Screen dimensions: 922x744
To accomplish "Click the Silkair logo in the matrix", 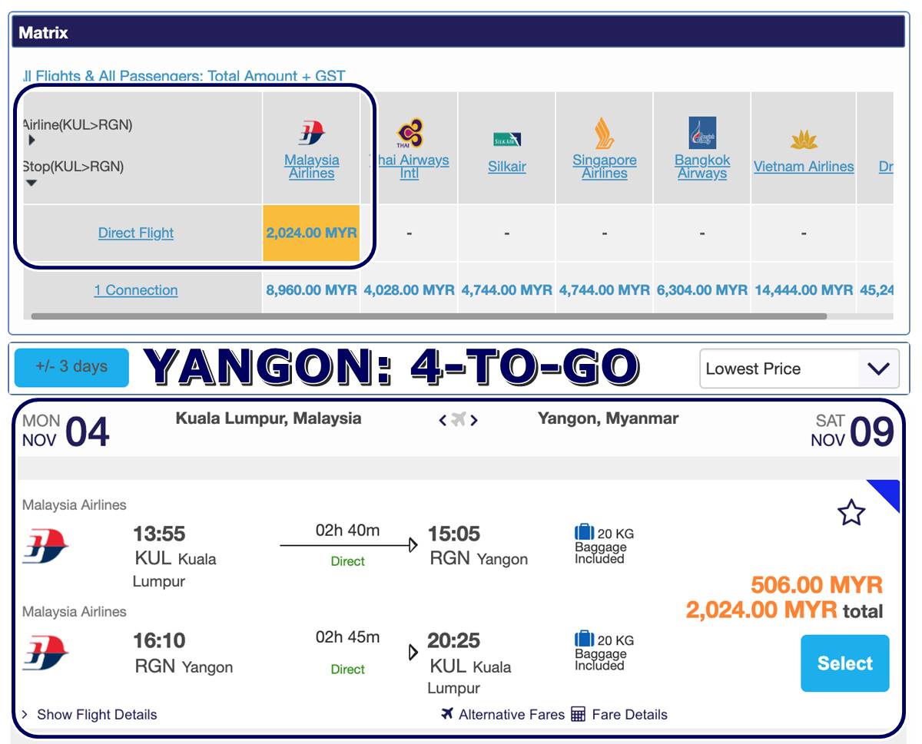I will point(507,139).
